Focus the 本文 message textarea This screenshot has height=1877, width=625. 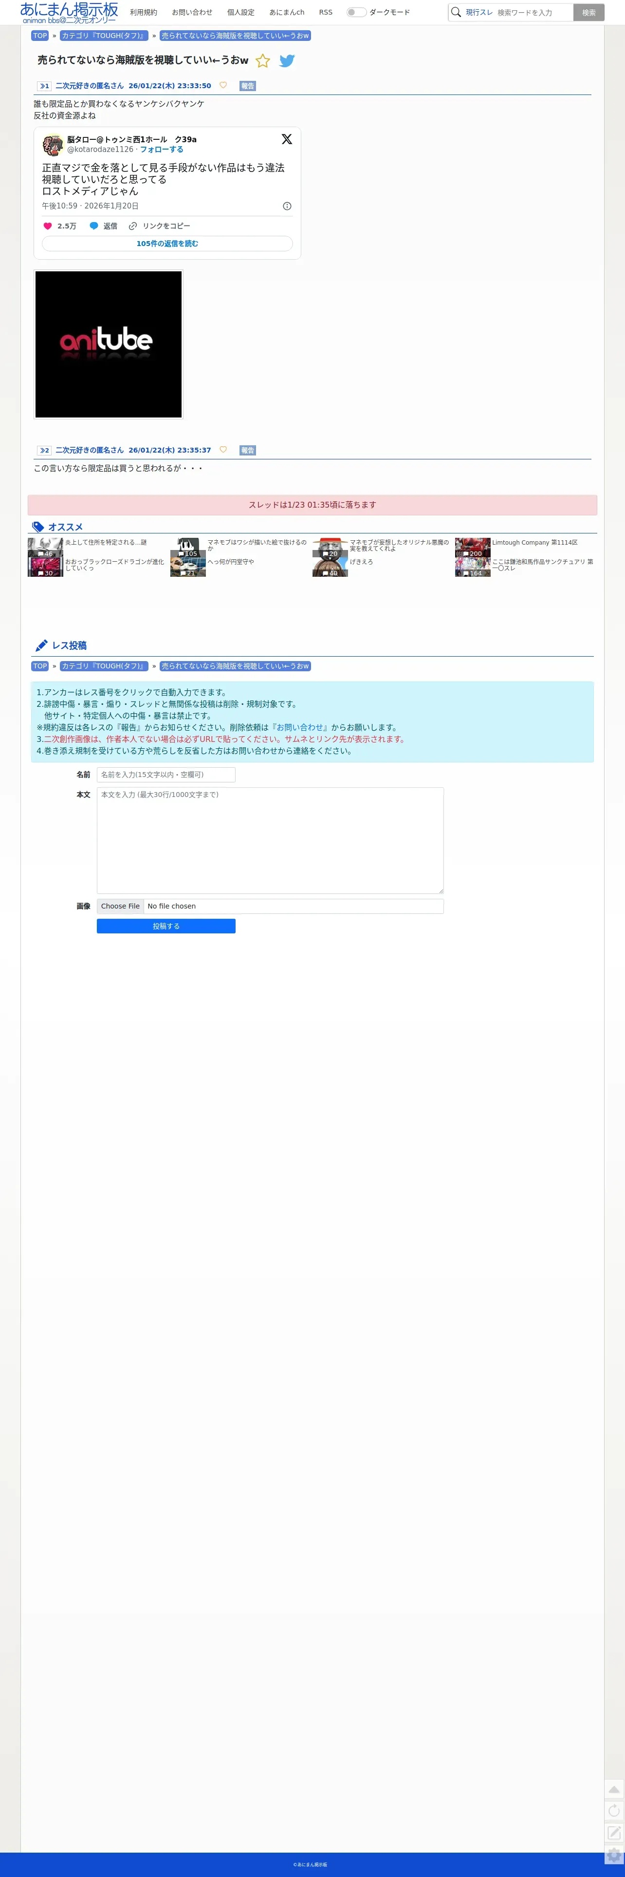270,840
